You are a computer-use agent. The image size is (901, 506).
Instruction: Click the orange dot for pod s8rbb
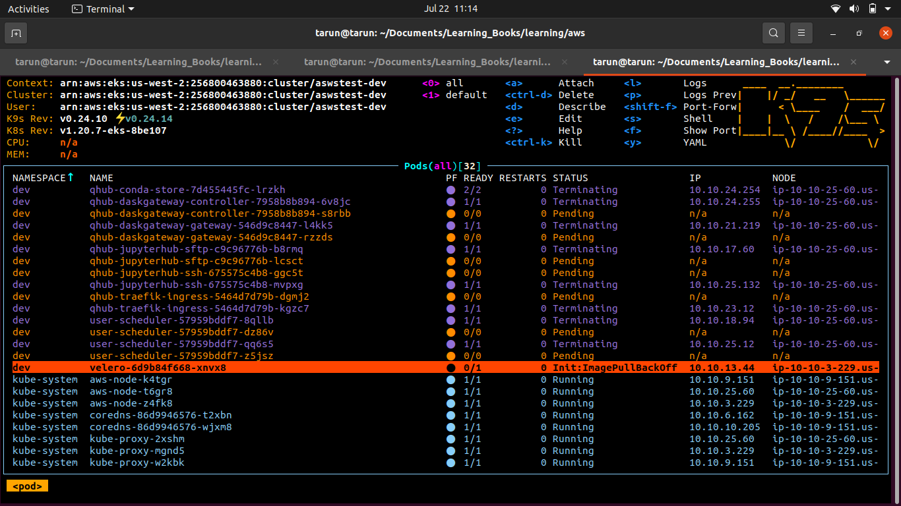451,213
